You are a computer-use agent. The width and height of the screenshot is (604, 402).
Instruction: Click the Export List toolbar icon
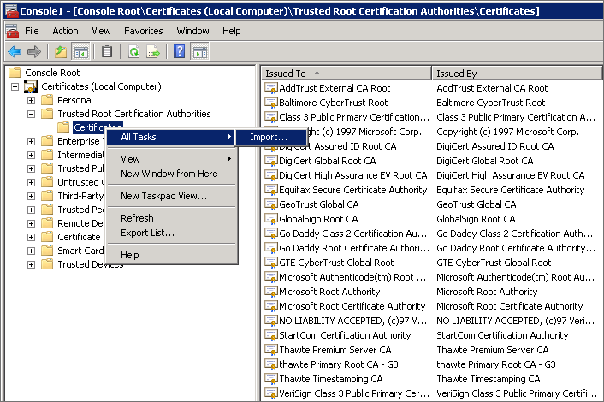click(x=153, y=51)
